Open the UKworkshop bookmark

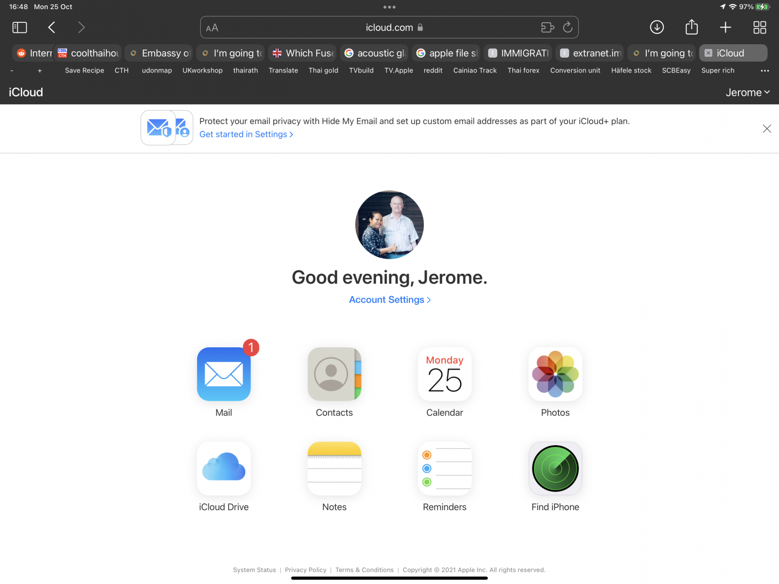[202, 70]
